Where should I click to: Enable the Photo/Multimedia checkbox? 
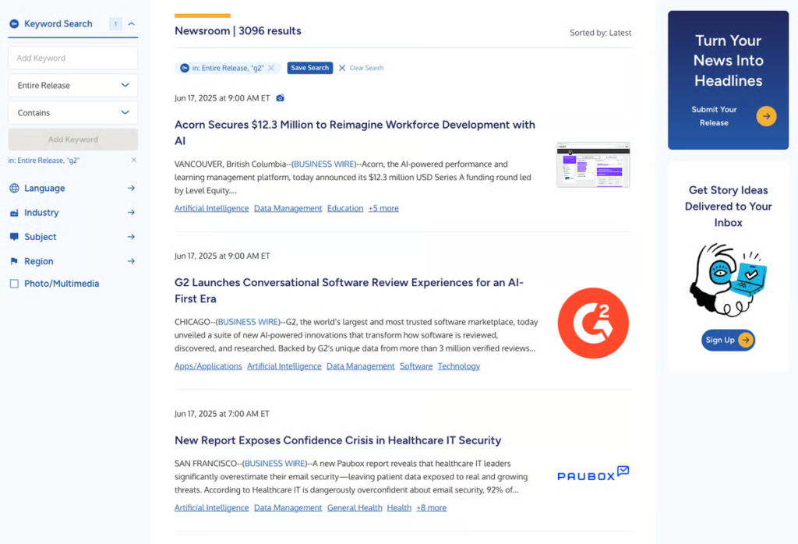pyautogui.click(x=12, y=283)
